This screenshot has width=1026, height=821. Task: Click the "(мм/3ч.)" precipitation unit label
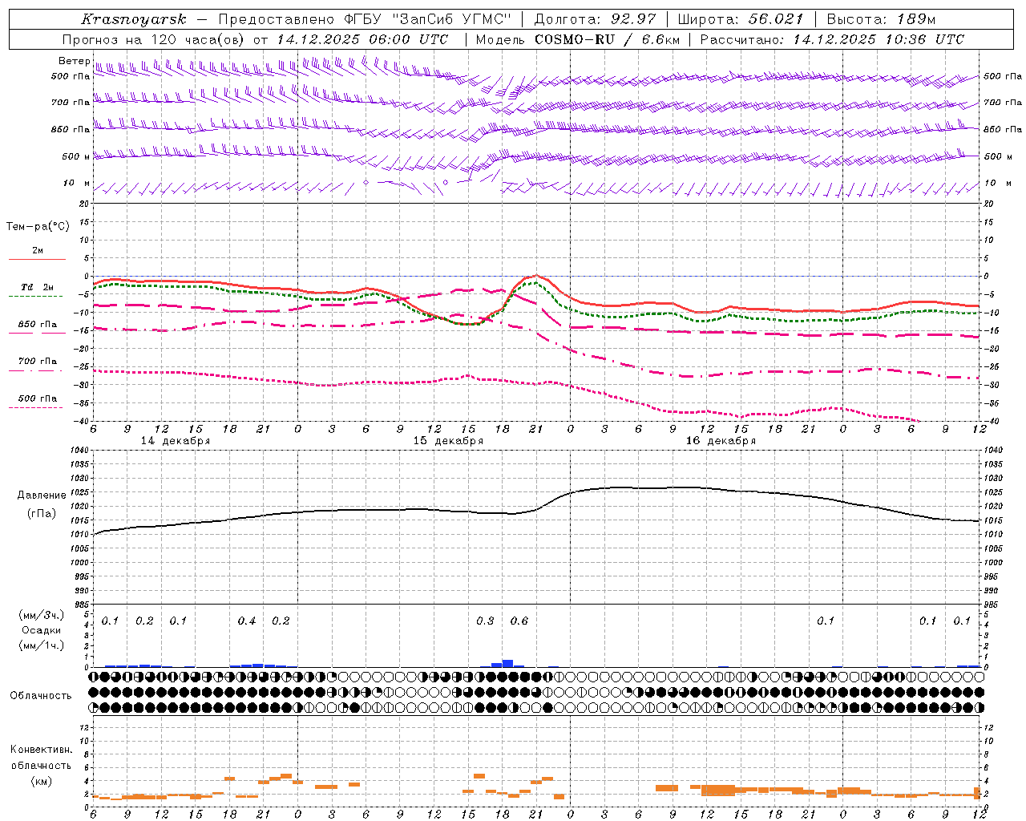(x=42, y=615)
